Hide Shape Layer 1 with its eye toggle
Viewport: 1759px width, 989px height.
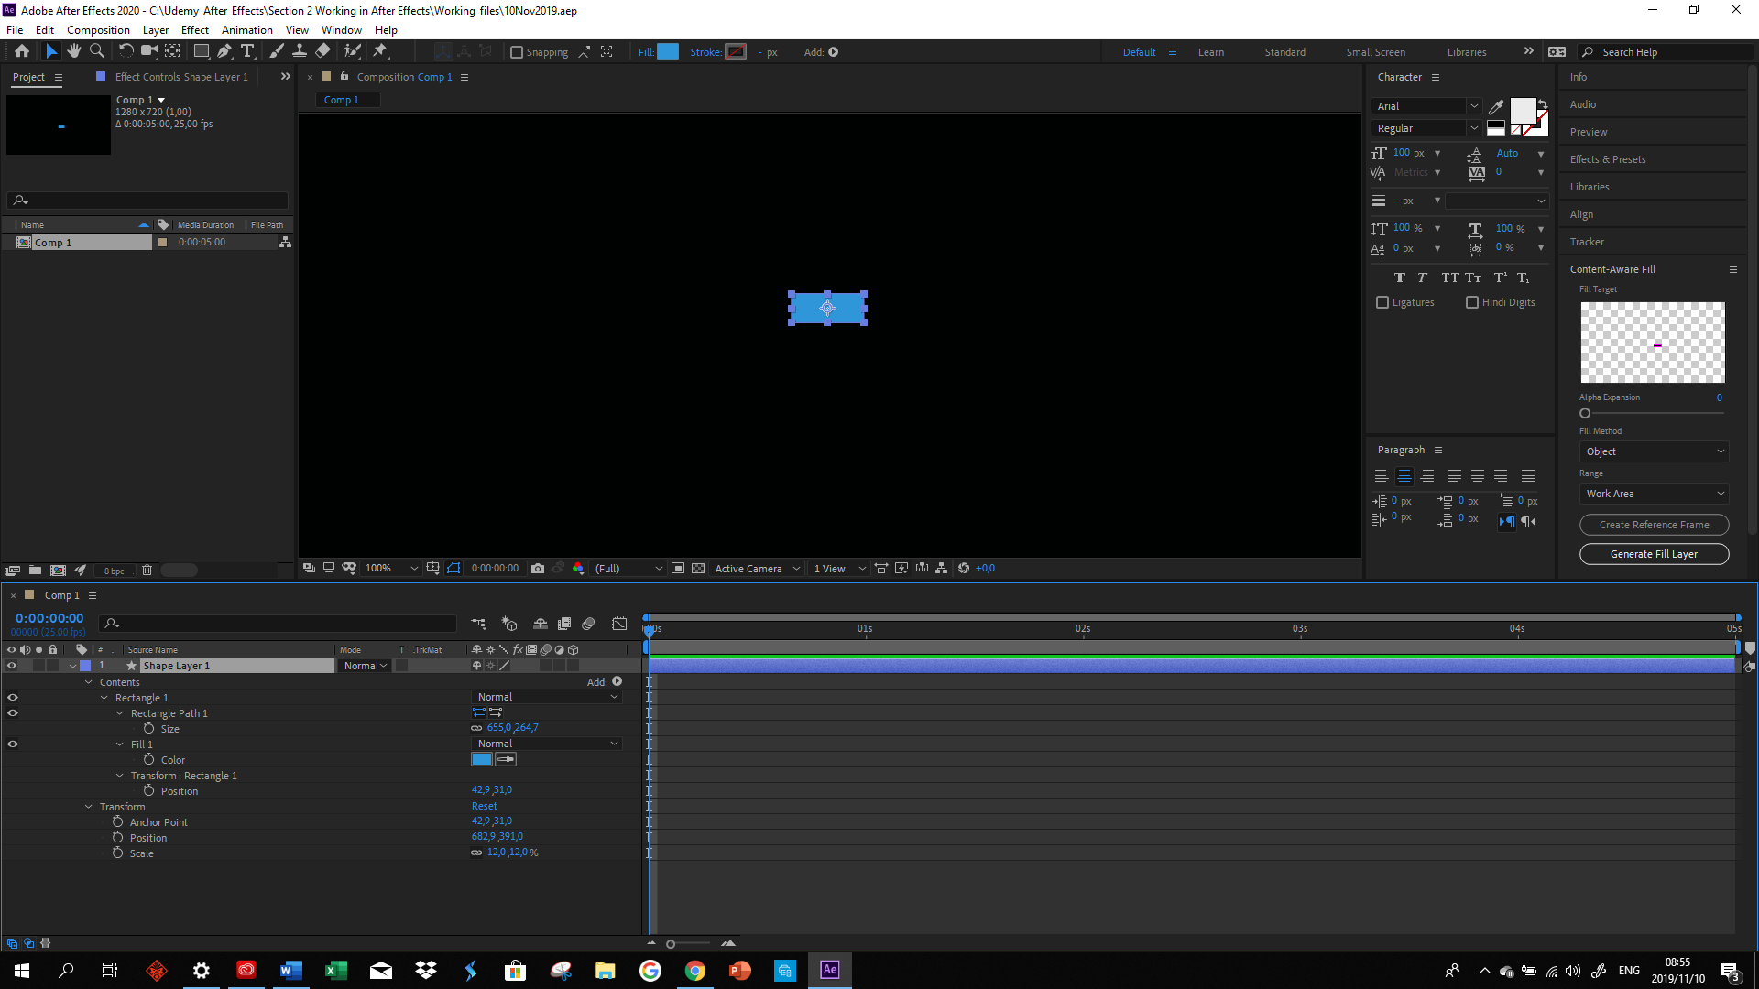tap(12, 666)
